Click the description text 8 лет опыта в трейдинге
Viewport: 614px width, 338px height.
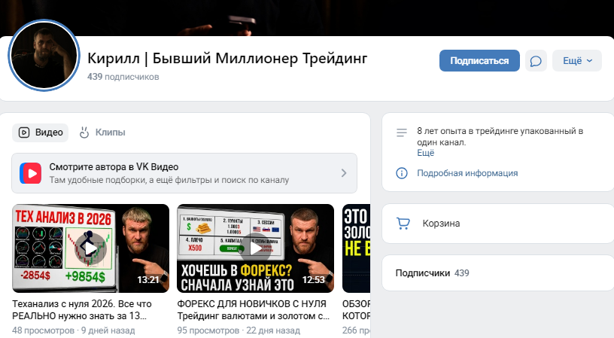pos(500,137)
